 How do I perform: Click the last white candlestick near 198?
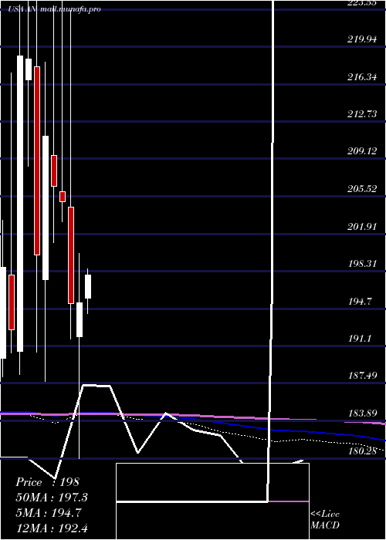88,286
